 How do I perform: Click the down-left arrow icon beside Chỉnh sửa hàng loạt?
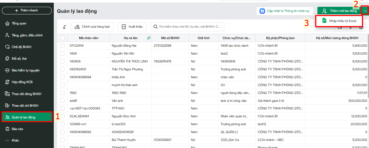[65, 27]
